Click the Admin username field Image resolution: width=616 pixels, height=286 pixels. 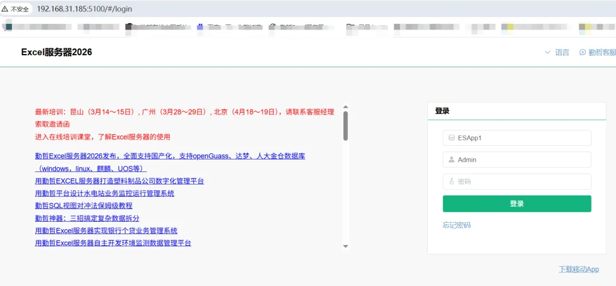pyautogui.click(x=517, y=160)
